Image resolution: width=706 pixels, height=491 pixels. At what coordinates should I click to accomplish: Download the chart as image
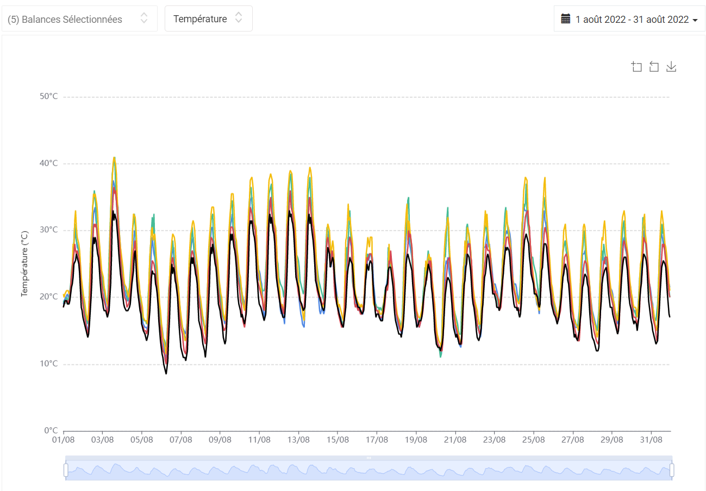tap(671, 67)
